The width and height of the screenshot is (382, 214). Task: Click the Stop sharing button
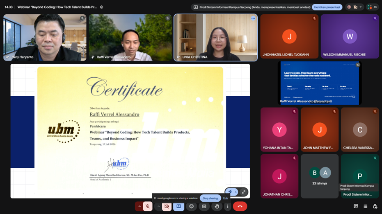[210, 198]
